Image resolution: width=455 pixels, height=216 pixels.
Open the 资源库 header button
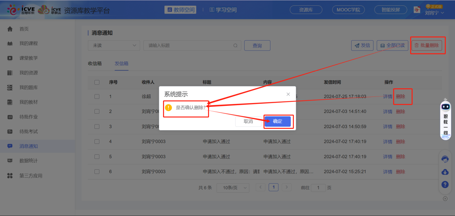click(306, 10)
